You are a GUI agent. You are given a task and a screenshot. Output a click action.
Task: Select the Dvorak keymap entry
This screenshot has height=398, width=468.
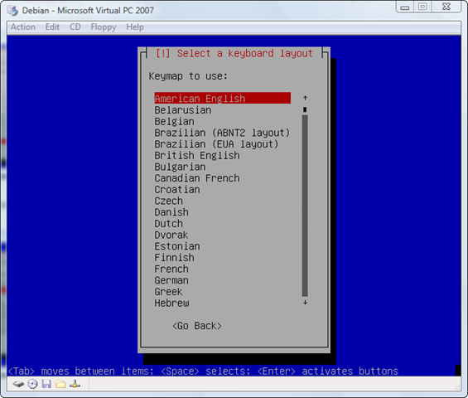[x=171, y=235]
